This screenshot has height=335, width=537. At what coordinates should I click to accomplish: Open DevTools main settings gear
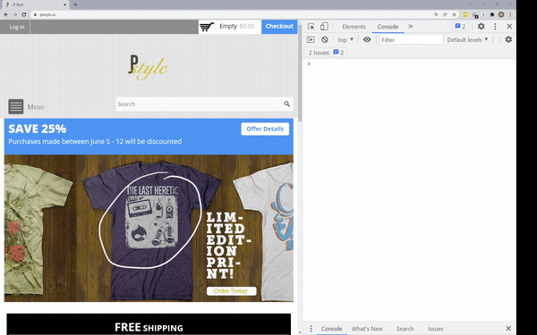[x=482, y=26]
